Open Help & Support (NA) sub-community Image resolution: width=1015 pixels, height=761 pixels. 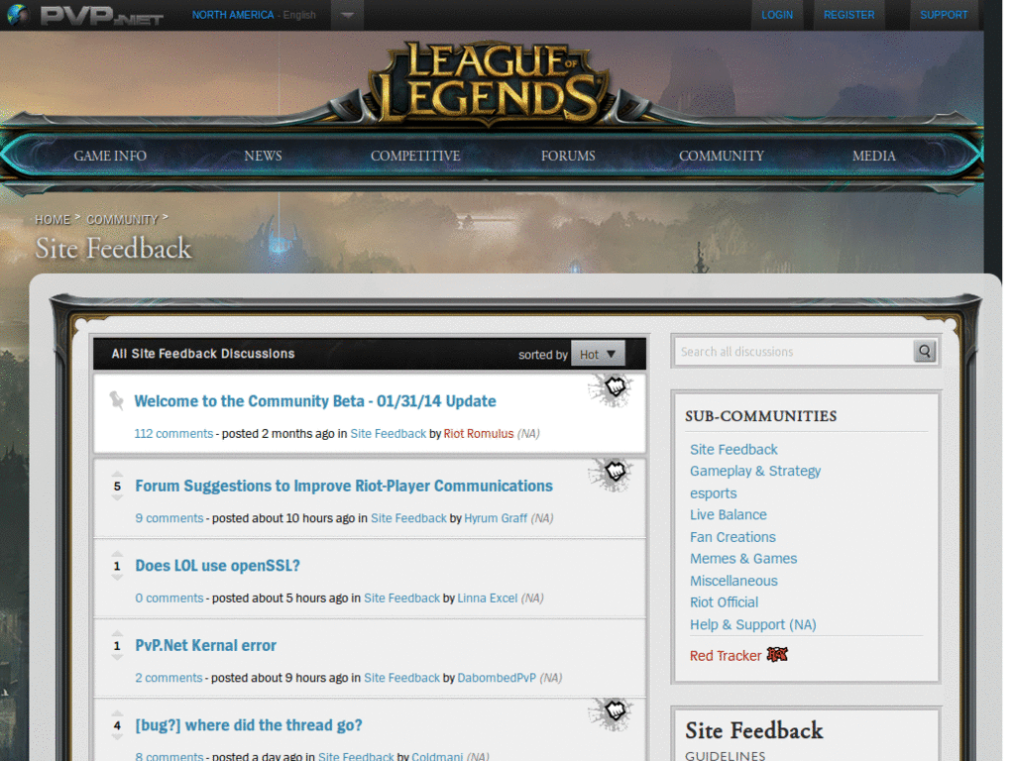753,624
